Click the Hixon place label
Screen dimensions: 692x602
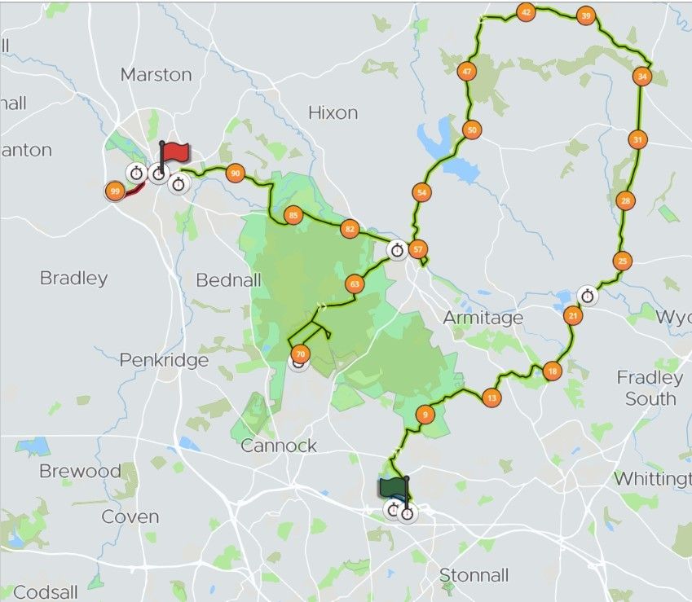coord(333,113)
